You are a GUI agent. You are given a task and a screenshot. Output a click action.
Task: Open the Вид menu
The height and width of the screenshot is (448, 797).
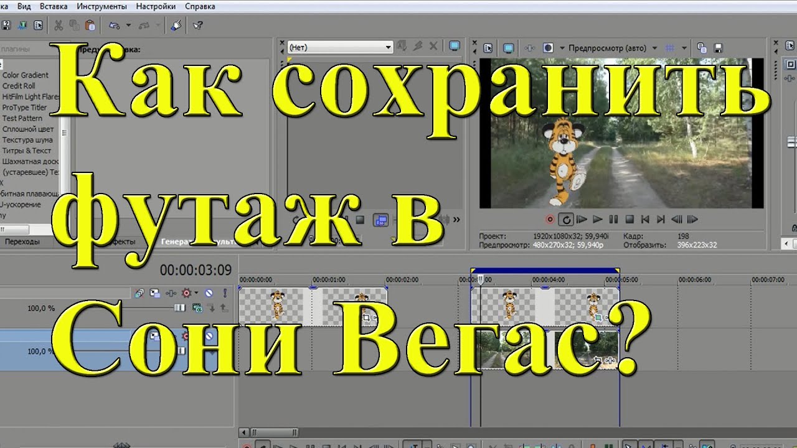coord(24,6)
